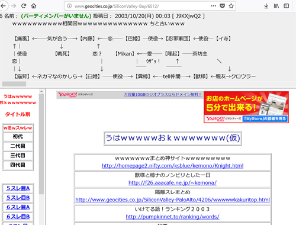Click the left frame scroll-up arrow

(x=41, y=91)
